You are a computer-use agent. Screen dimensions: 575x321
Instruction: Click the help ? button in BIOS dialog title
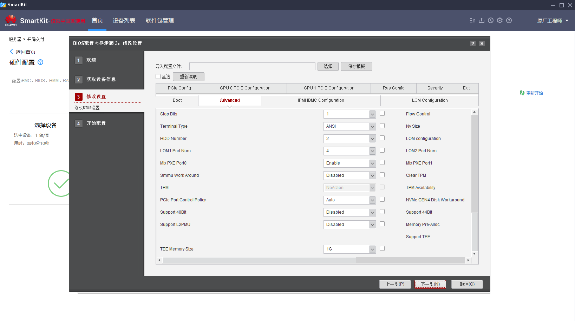[473, 44]
